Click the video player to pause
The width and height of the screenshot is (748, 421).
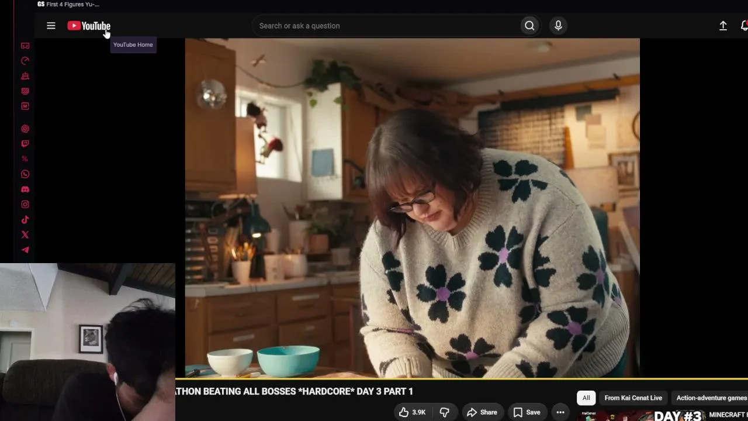[412, 208]
